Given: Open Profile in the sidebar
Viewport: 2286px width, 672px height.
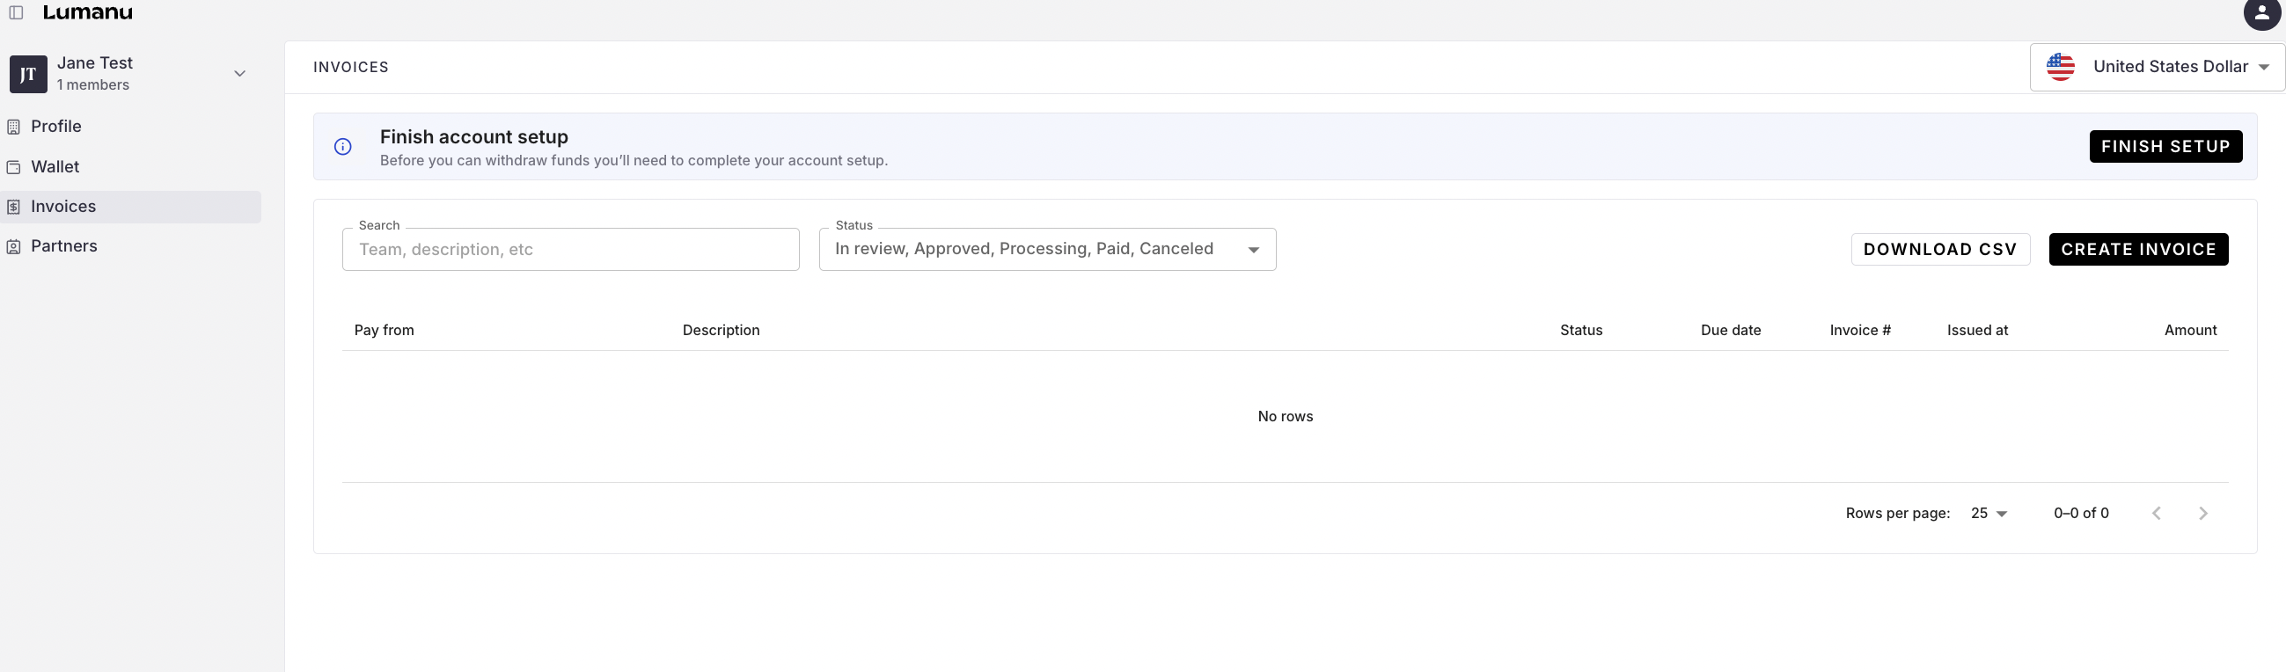Looking at the screenshot, I should (x=56, y=127).
